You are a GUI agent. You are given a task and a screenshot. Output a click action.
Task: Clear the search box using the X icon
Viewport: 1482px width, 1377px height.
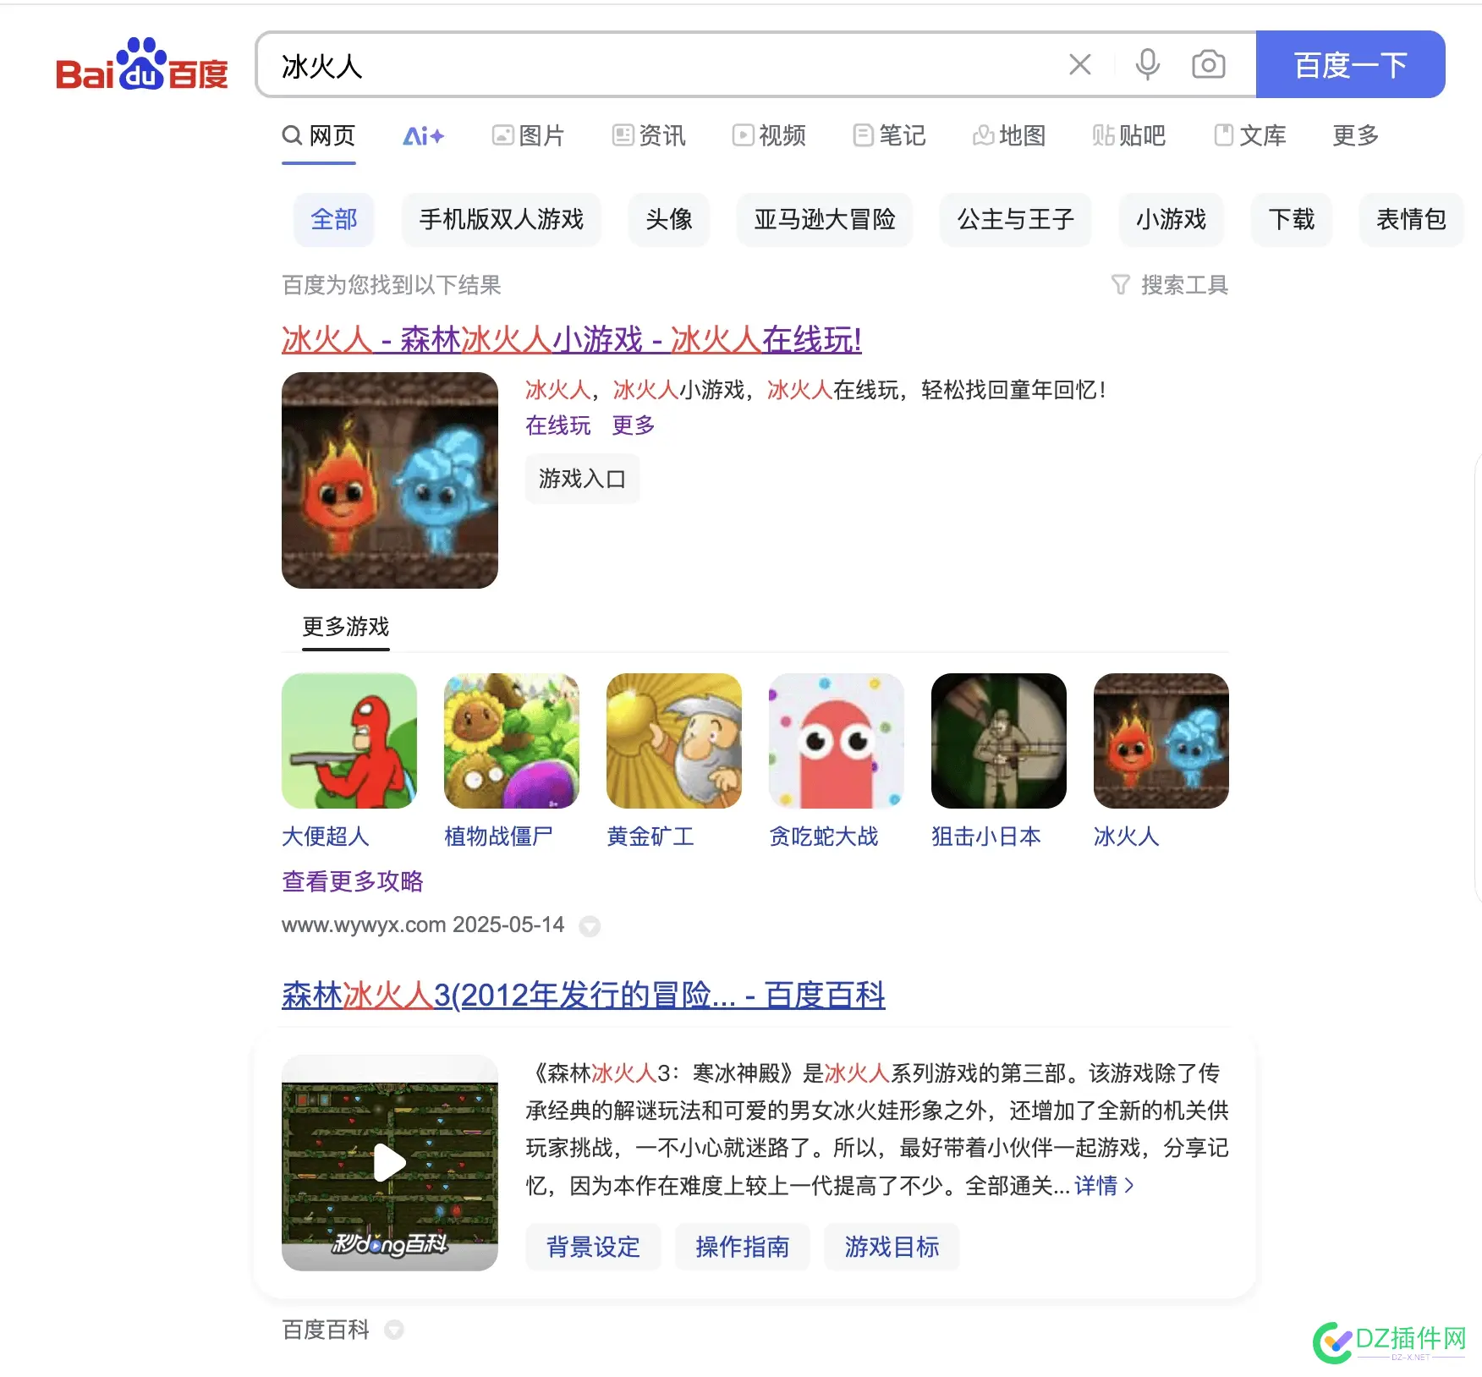[x=1079, y=64]
